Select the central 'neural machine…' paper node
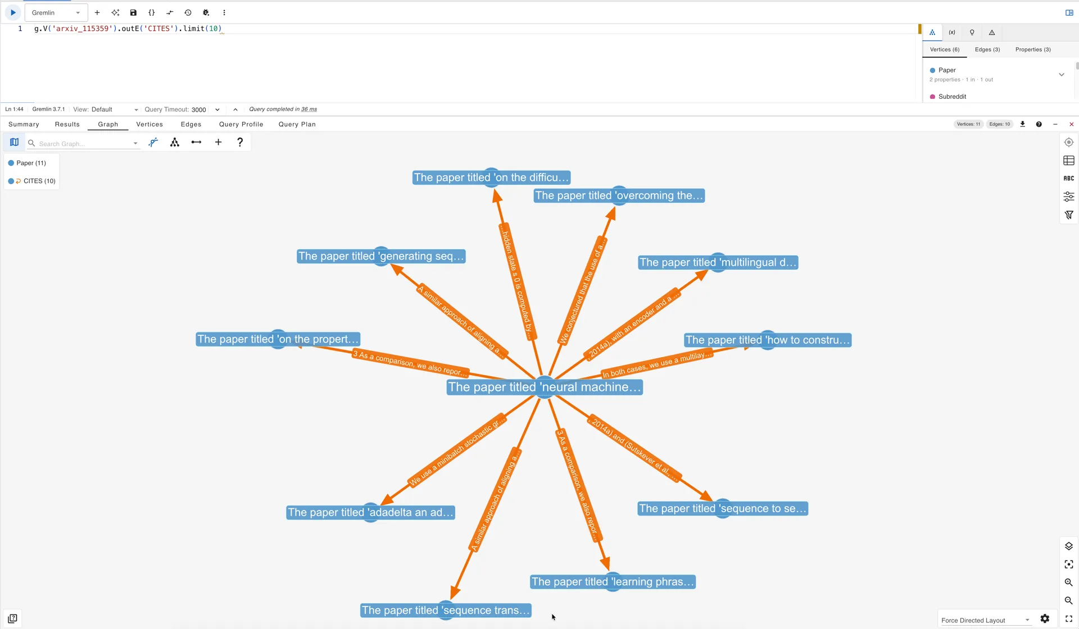Viewport: 1079px width, 629px height. tap(544, 387)
